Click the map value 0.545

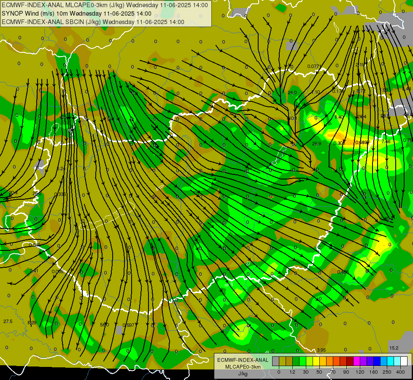tap(35, 245)
